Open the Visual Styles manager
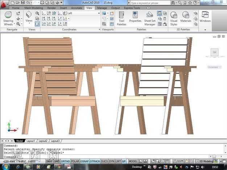Viewport: 227px width, 170px height. (x=174, y=18)
